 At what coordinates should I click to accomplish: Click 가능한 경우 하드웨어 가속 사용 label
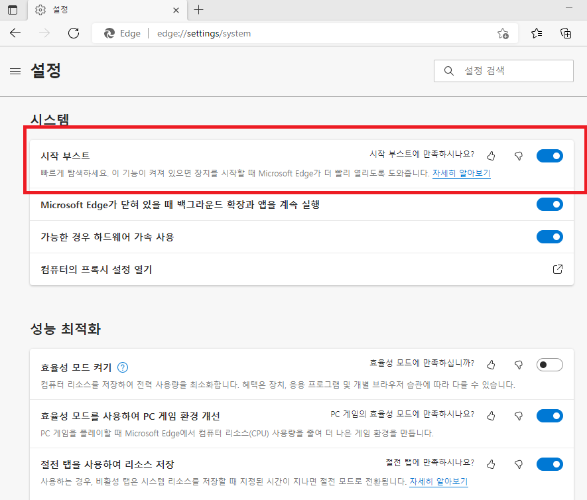107,237
